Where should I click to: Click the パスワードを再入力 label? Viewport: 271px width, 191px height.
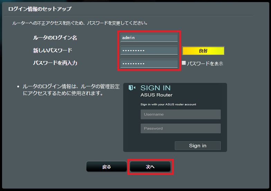point(55,63)
